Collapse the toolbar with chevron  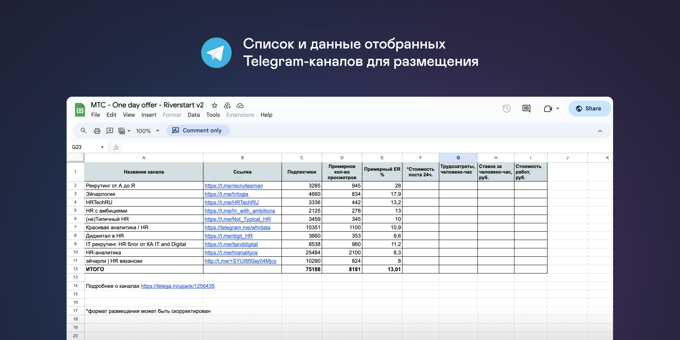(600, 131)
